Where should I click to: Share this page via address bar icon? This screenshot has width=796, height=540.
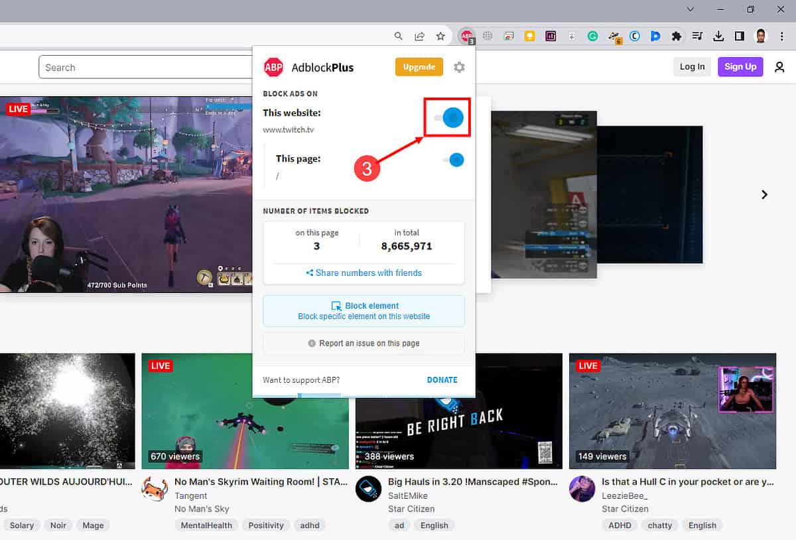tap(419, 36)
